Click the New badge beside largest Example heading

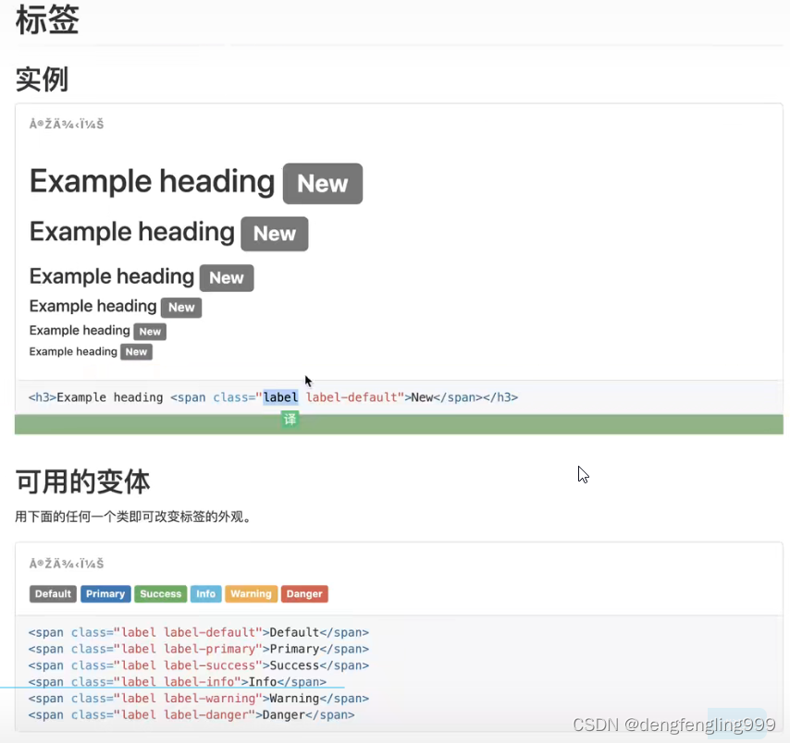[322, 183]
